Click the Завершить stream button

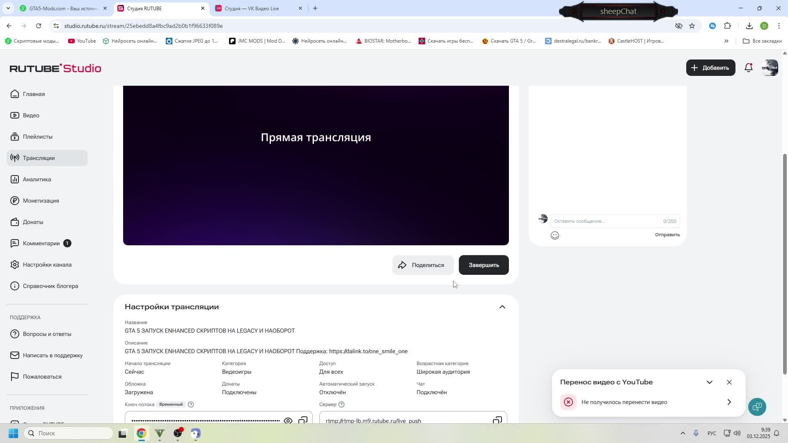pos(483,265)
